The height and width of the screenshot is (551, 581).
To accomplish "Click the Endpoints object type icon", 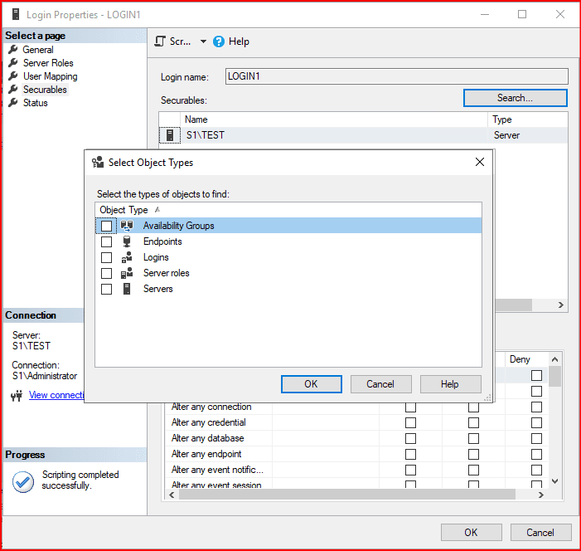I will [x=127, y=241].
